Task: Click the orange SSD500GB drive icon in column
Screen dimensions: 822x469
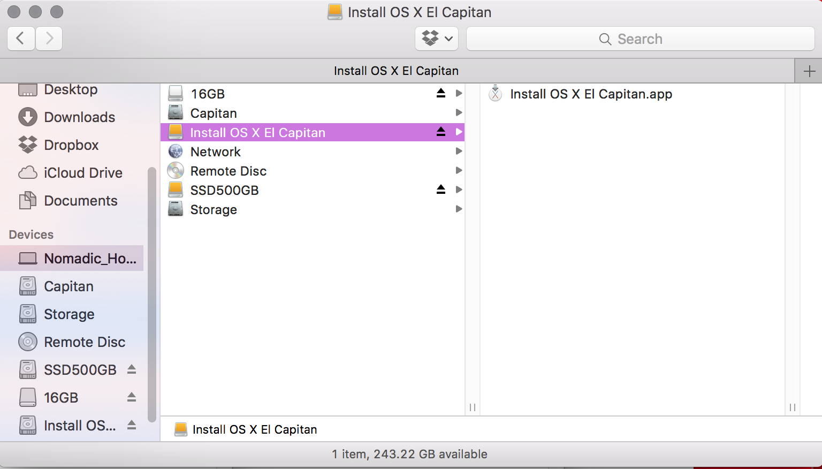Action: [176, 190]
